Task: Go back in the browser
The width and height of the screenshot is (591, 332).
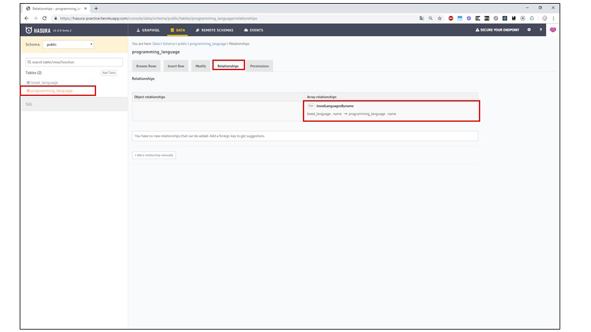Action: click(x=26, y=18)
